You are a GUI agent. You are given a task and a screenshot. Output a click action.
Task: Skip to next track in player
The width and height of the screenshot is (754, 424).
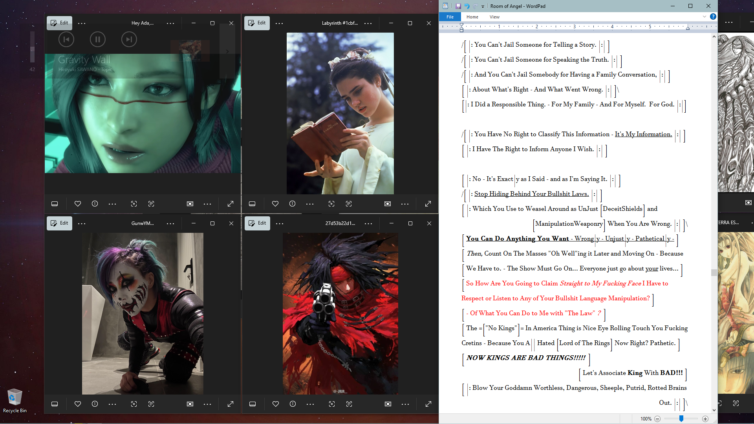pos(129,39)
